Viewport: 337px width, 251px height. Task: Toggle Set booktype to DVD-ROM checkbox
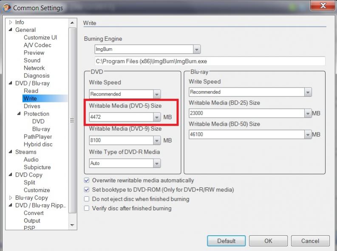(87, 189)
